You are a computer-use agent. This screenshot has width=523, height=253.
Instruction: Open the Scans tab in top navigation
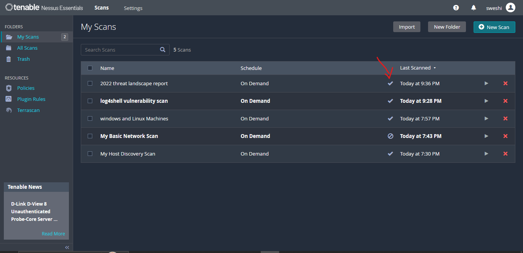coord(101,8)
